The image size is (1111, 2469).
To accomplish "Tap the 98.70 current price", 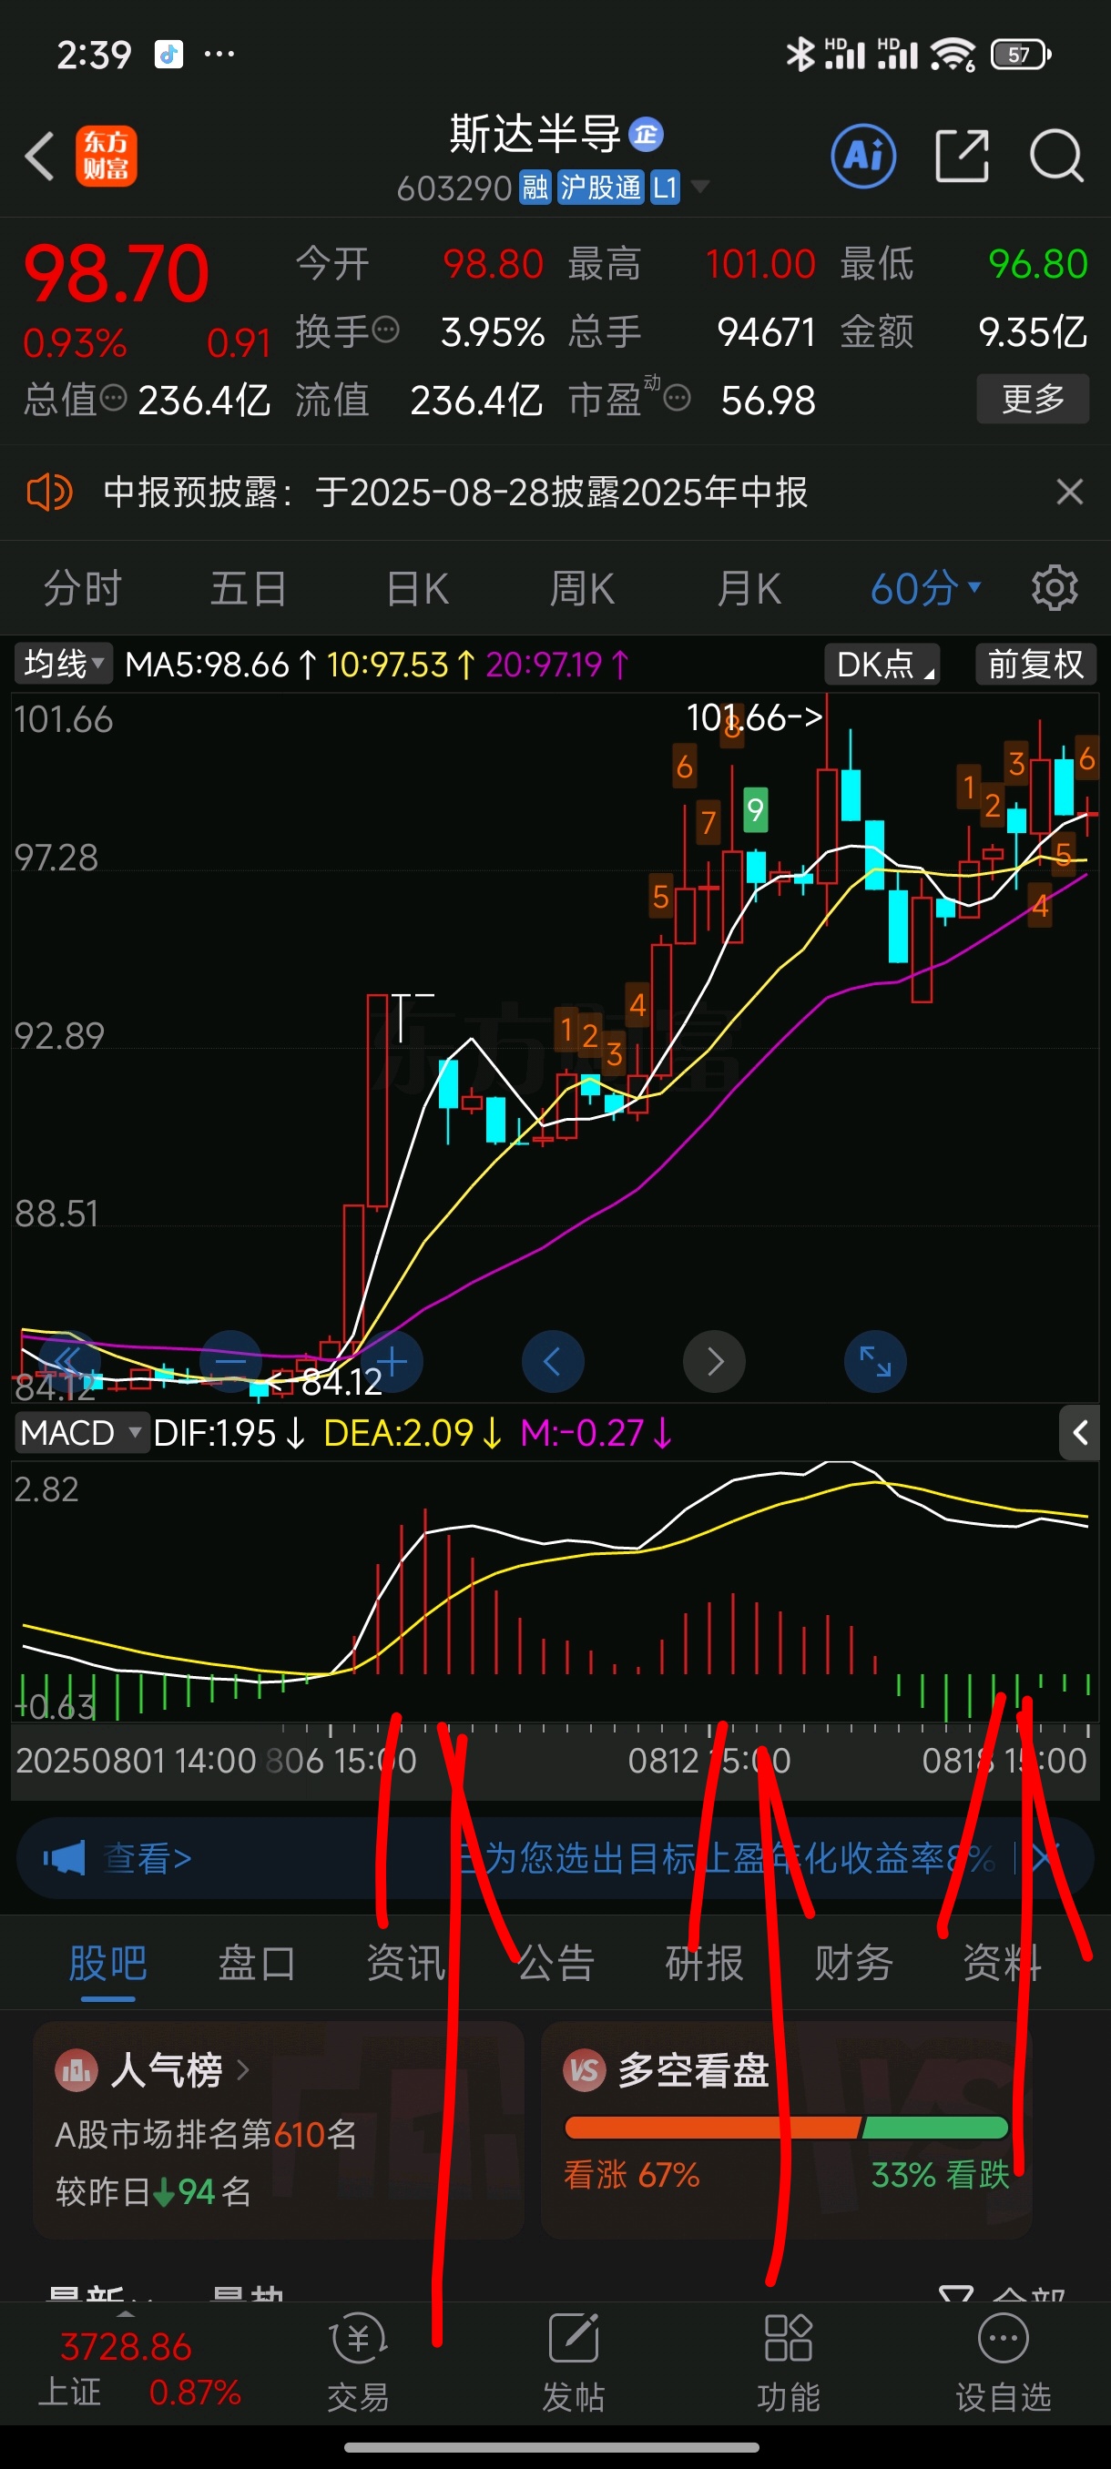I will [116, 273].
